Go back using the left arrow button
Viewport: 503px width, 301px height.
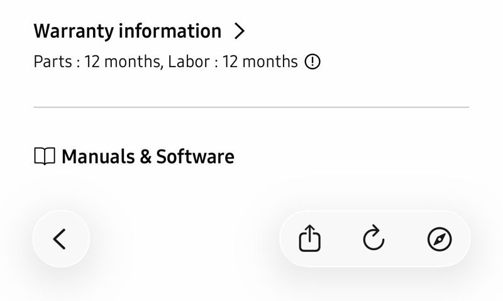[x=60, y=239]
